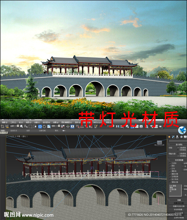187x220 pixels.
Task: Click the Align tool icon
Action: pyautogui.click(x=122, y=126)
